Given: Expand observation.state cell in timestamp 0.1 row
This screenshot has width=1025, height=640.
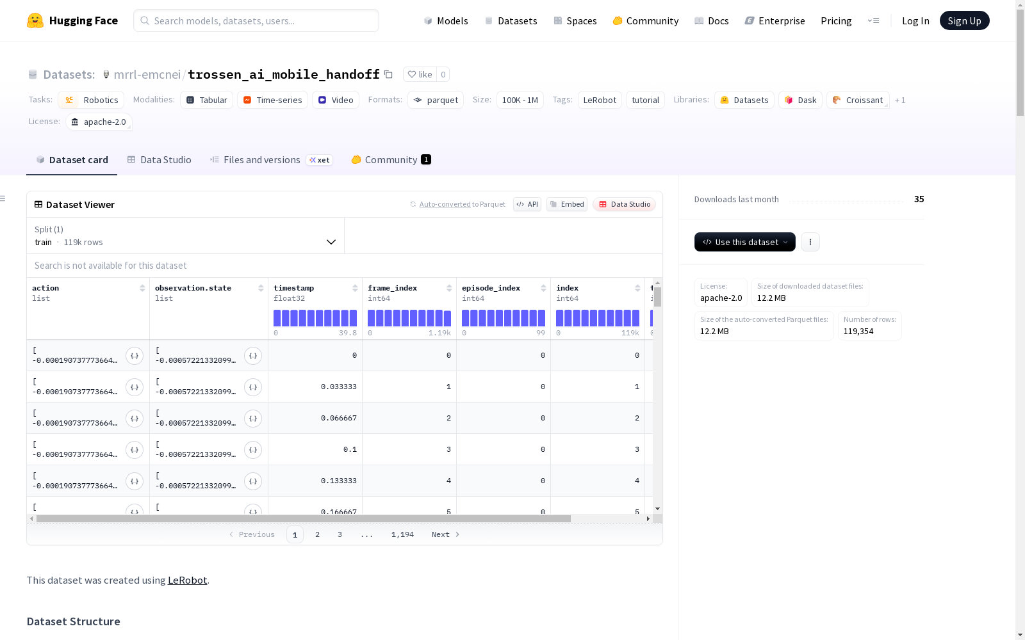Looking at the screenshot, I should 253,450.
